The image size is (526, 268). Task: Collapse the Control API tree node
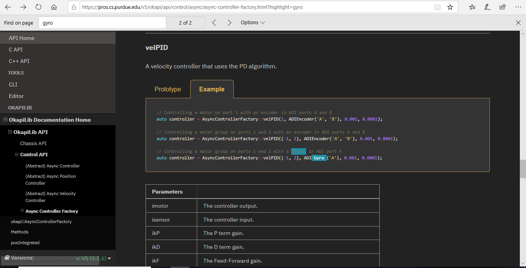tap(17, 154)
